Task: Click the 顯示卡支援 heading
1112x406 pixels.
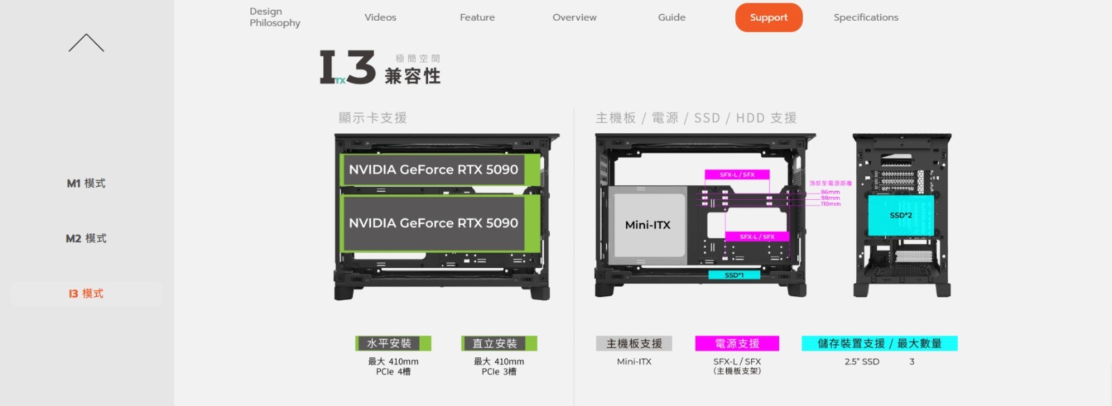Action: 373,118
